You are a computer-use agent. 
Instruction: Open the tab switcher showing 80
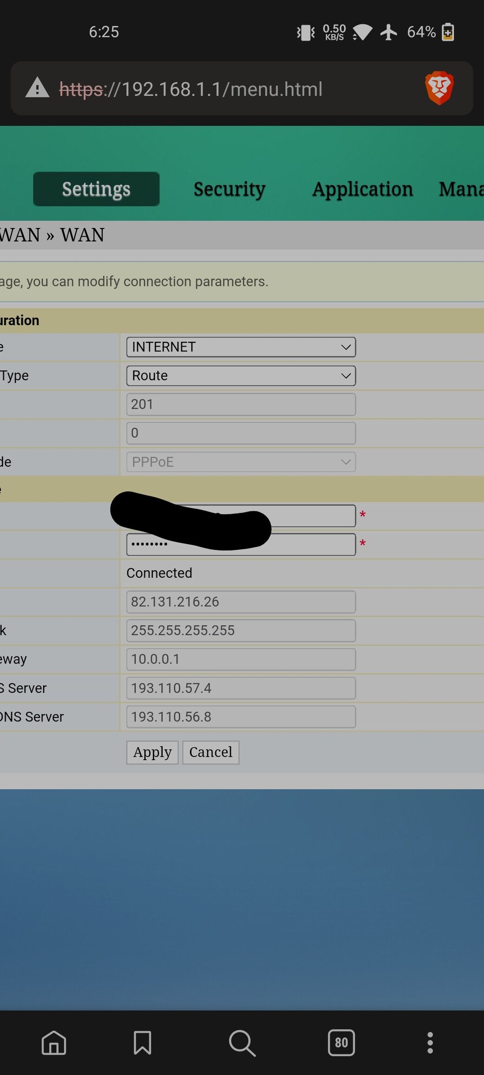pyautogui.click(x=341, y=1042)
